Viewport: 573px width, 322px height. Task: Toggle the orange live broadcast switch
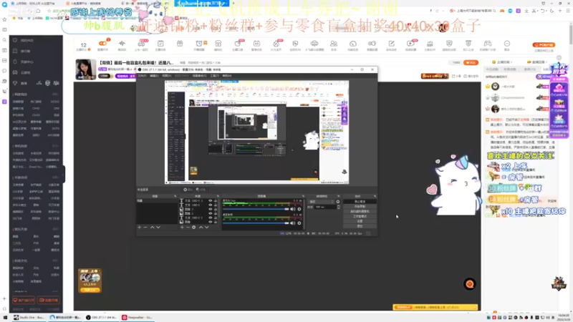pos(102,44)
